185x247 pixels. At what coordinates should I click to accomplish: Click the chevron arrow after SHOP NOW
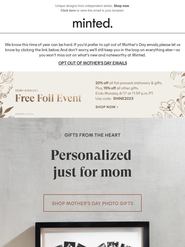[x=117, y=107]
